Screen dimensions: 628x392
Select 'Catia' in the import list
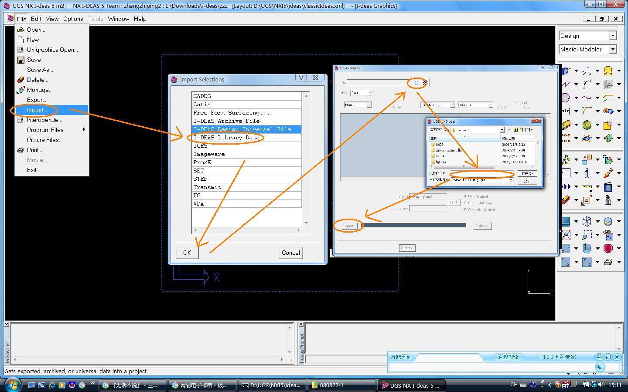246,105
